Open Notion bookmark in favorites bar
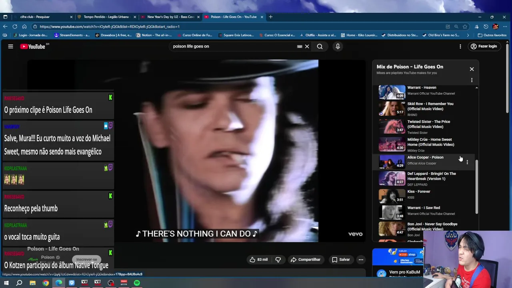512x288 pixels. click(x=154, y=35)
